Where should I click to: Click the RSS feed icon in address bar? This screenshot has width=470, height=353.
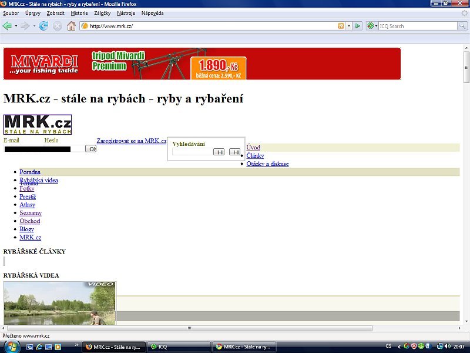pyautogui.click(x=341, y=26)
